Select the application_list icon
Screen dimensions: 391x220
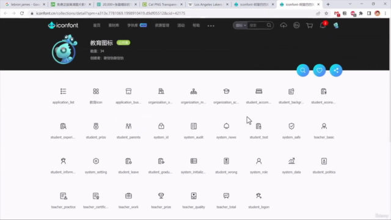point(64,91)
